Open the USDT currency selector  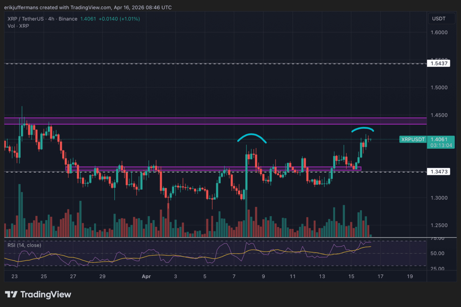(x=439, y=19)
